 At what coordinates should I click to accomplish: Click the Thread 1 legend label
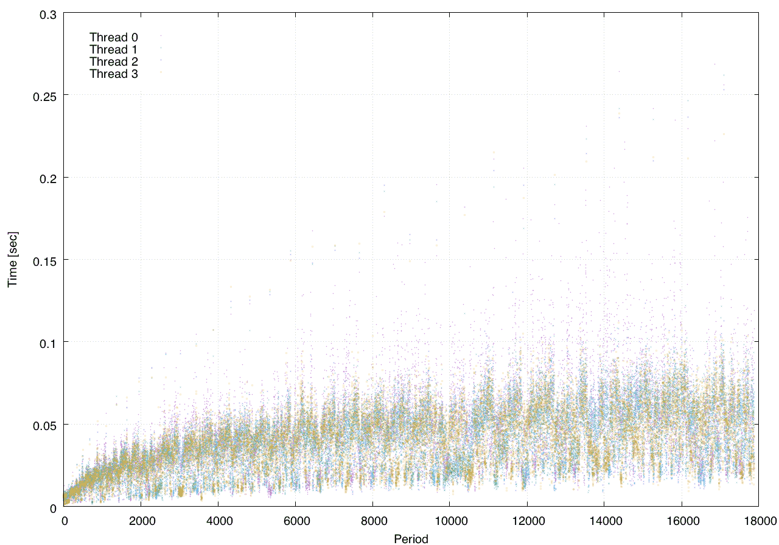[x=114, y=49]
